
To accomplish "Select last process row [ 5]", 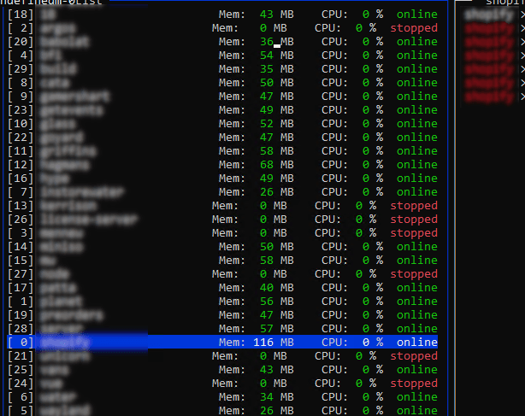I will [x=222, y=410].
